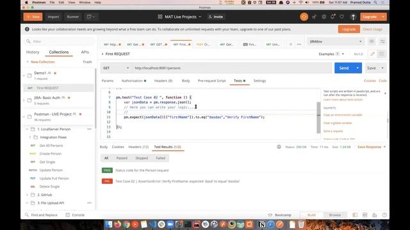Open Send button dropdown arrow

pos(357,68)
